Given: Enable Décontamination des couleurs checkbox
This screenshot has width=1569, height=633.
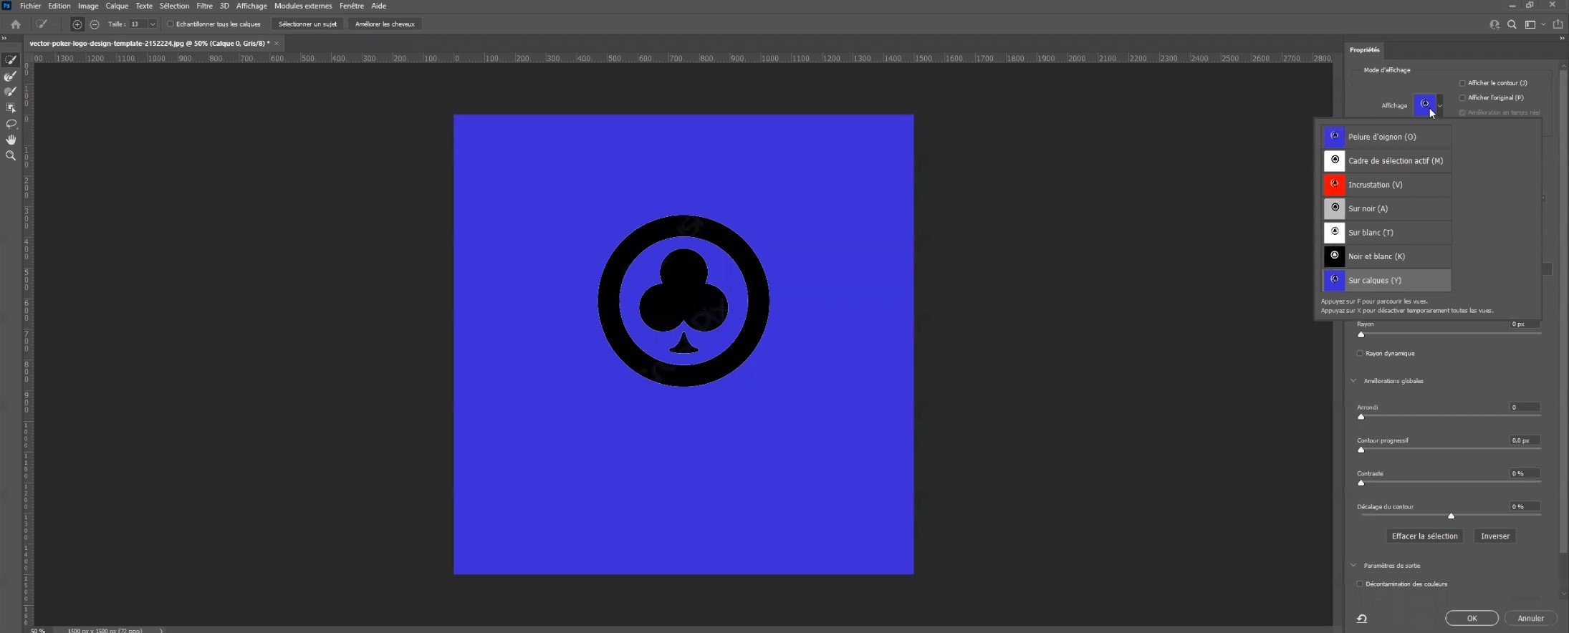Looking at the screenshot, I should tap(1360, 584).
